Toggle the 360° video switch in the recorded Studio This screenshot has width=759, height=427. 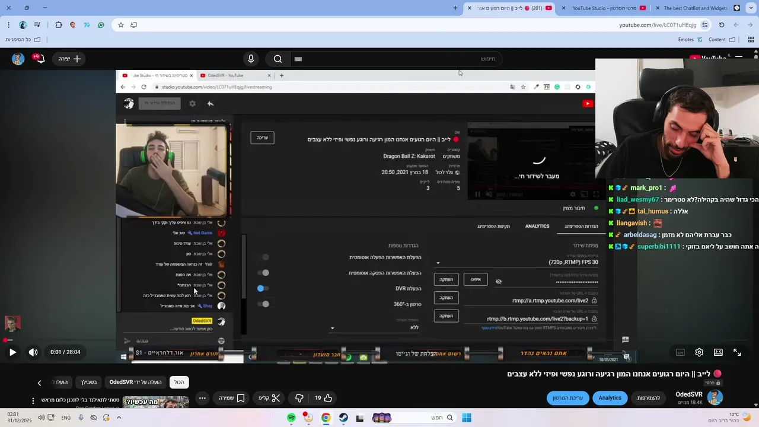coord(263,304)
